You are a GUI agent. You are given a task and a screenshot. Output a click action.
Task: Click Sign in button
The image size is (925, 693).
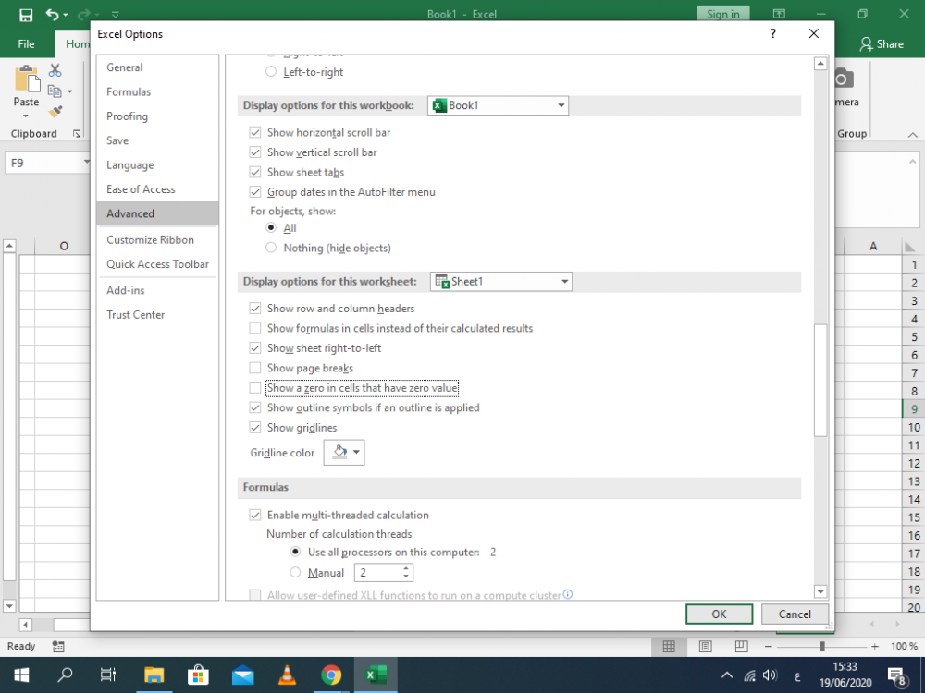tap(723, 14)
